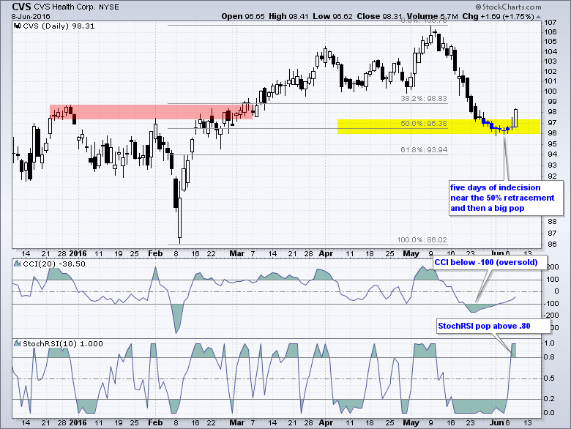The height and width of the screenshot is (429, 571).
Task: Click the 100.0%: 86.02 Fibonacci label
Action: coord(422,240)
